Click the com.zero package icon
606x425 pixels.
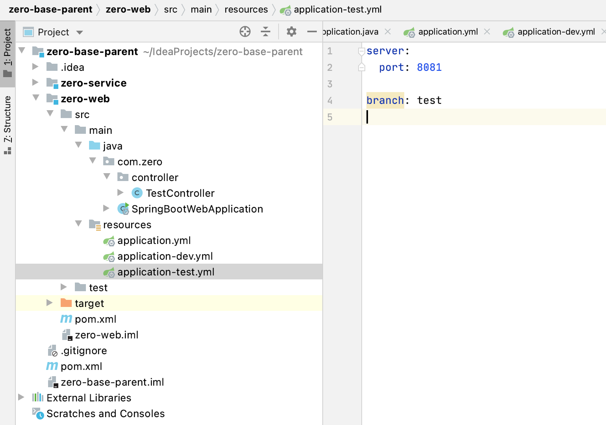[x=109, y=161]
